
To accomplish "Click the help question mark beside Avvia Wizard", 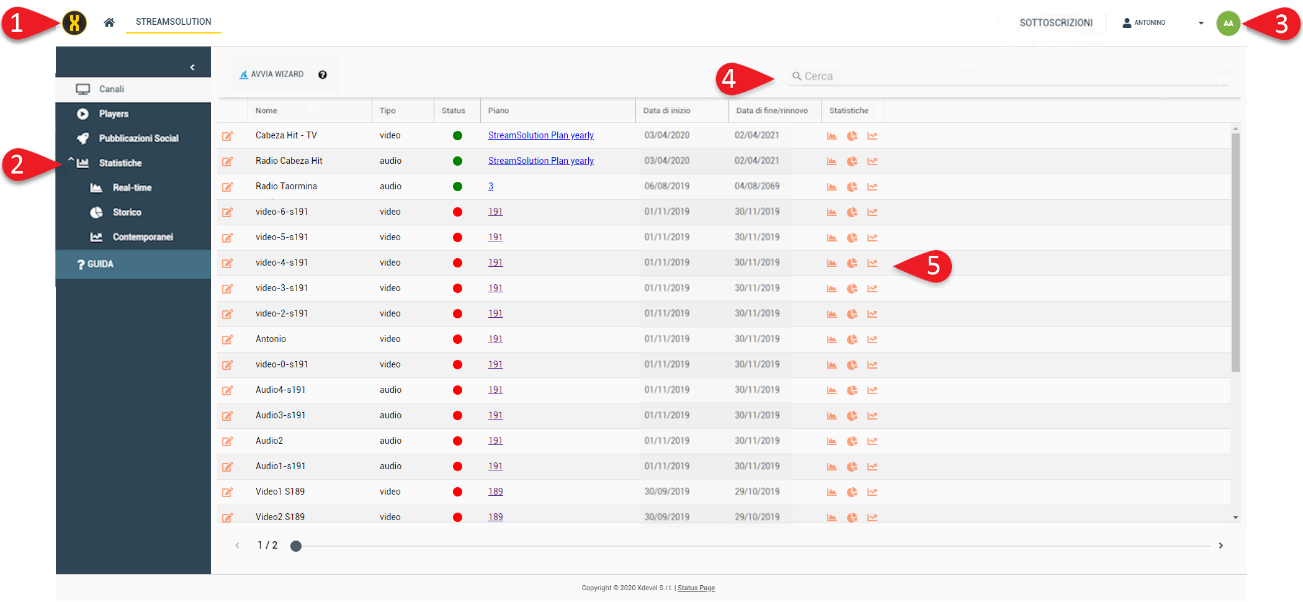I will point(323,74).
